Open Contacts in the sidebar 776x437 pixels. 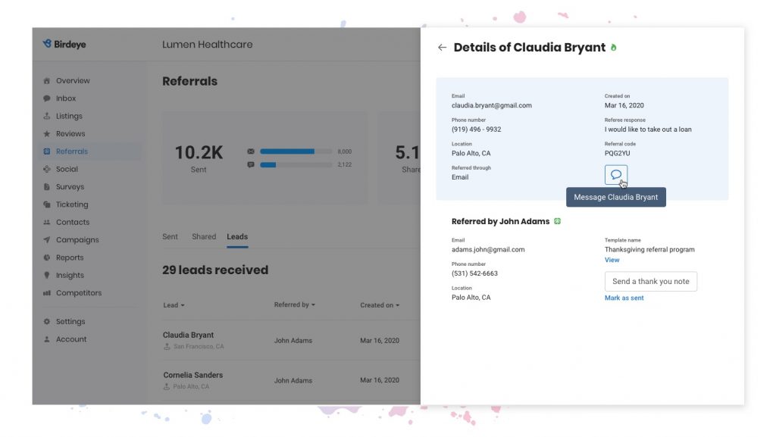tap(73, 223)
